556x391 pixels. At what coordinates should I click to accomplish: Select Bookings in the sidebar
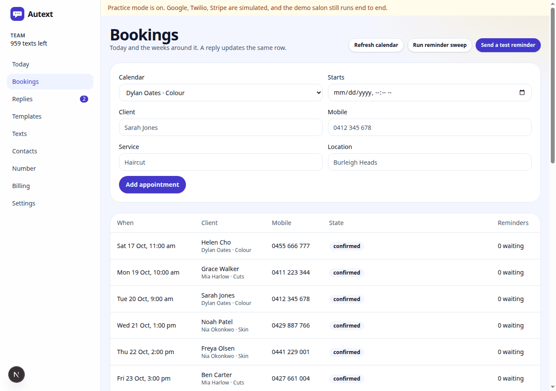pyautogui.click(x=50, y=82)
